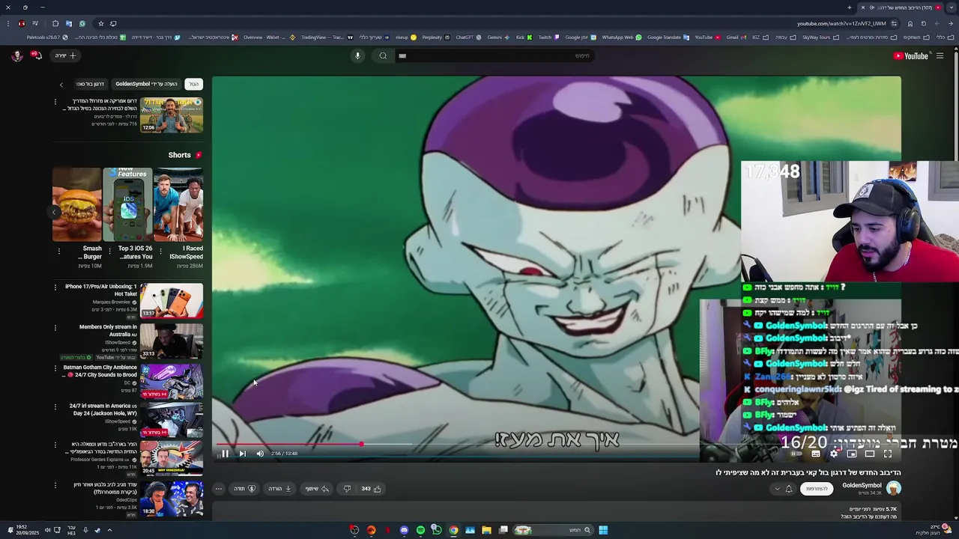Open the OdedClips video thumbnail

pos(172,499)
